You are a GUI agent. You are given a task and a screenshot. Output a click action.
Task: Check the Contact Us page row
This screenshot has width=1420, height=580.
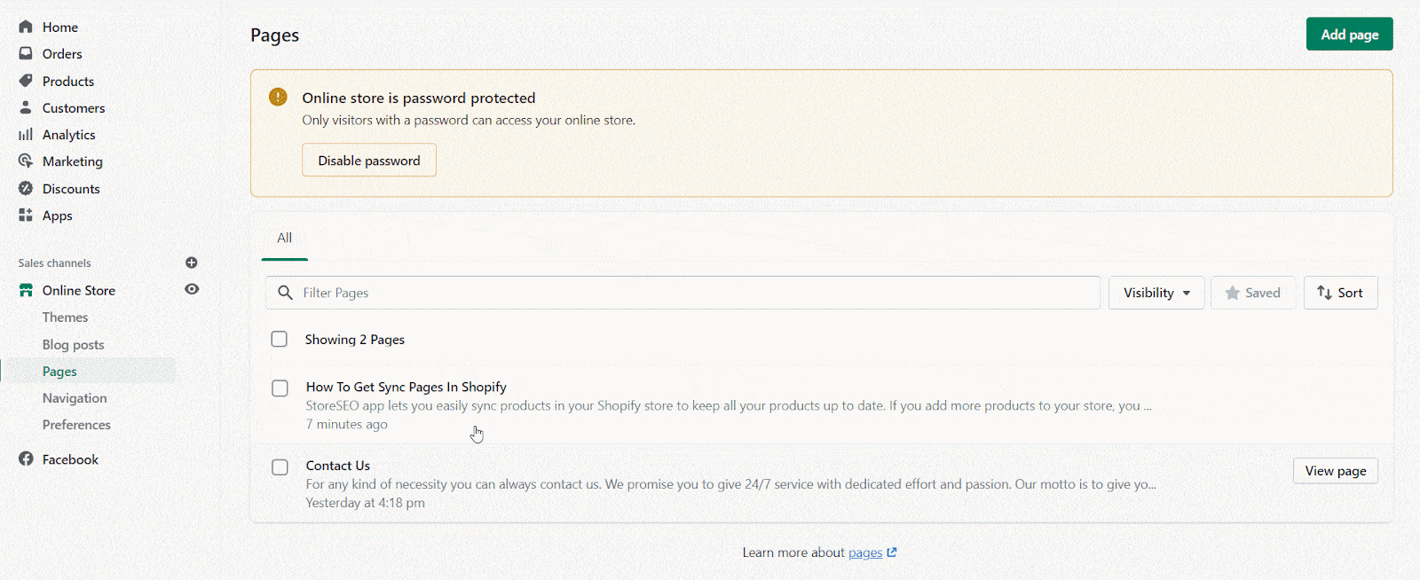pos(280,466)
